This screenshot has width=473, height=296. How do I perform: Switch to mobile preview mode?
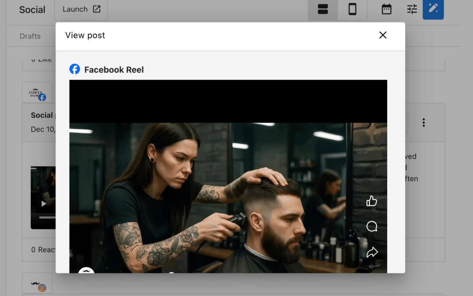(x=352, y=9)
